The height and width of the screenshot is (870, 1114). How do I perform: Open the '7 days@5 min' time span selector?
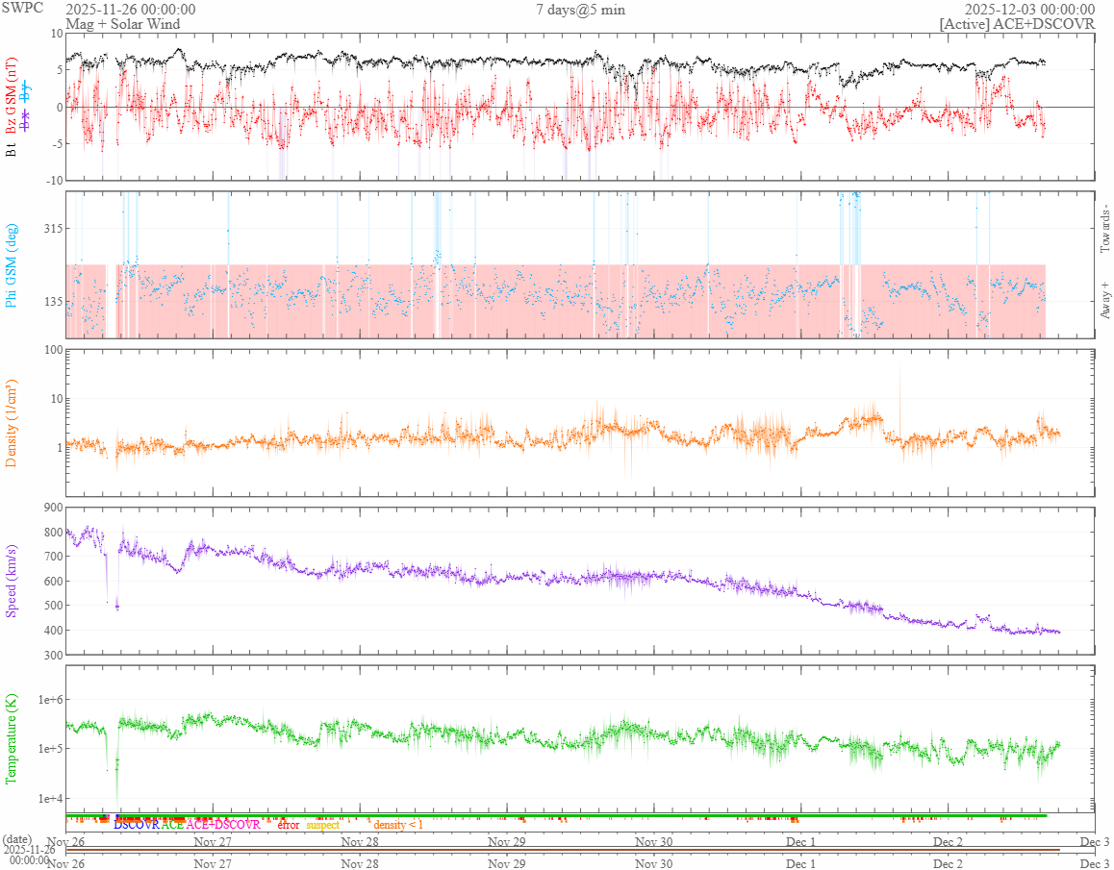pyautogui.click(x=580, y=10)
